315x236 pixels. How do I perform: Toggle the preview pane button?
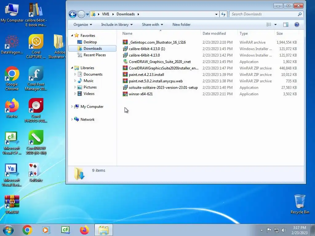click(286, 25)
